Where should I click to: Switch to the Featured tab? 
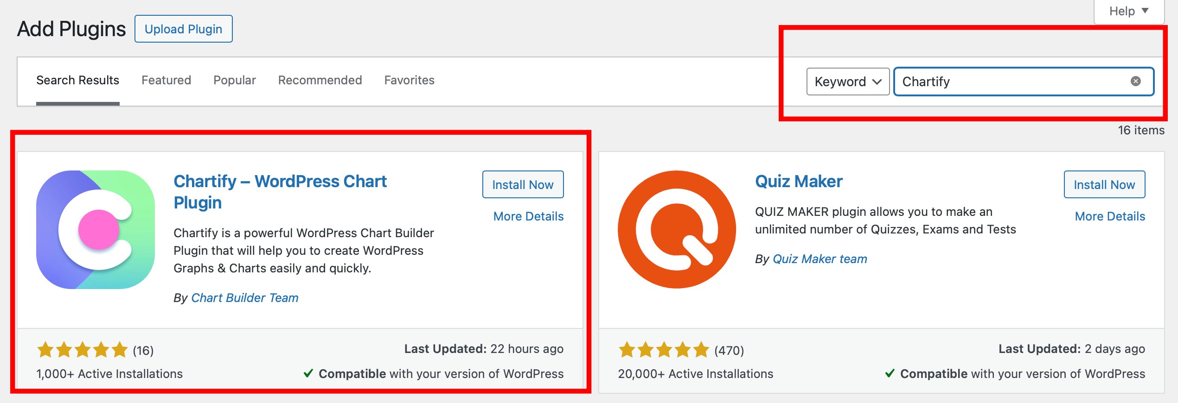(x=166, y=80)
